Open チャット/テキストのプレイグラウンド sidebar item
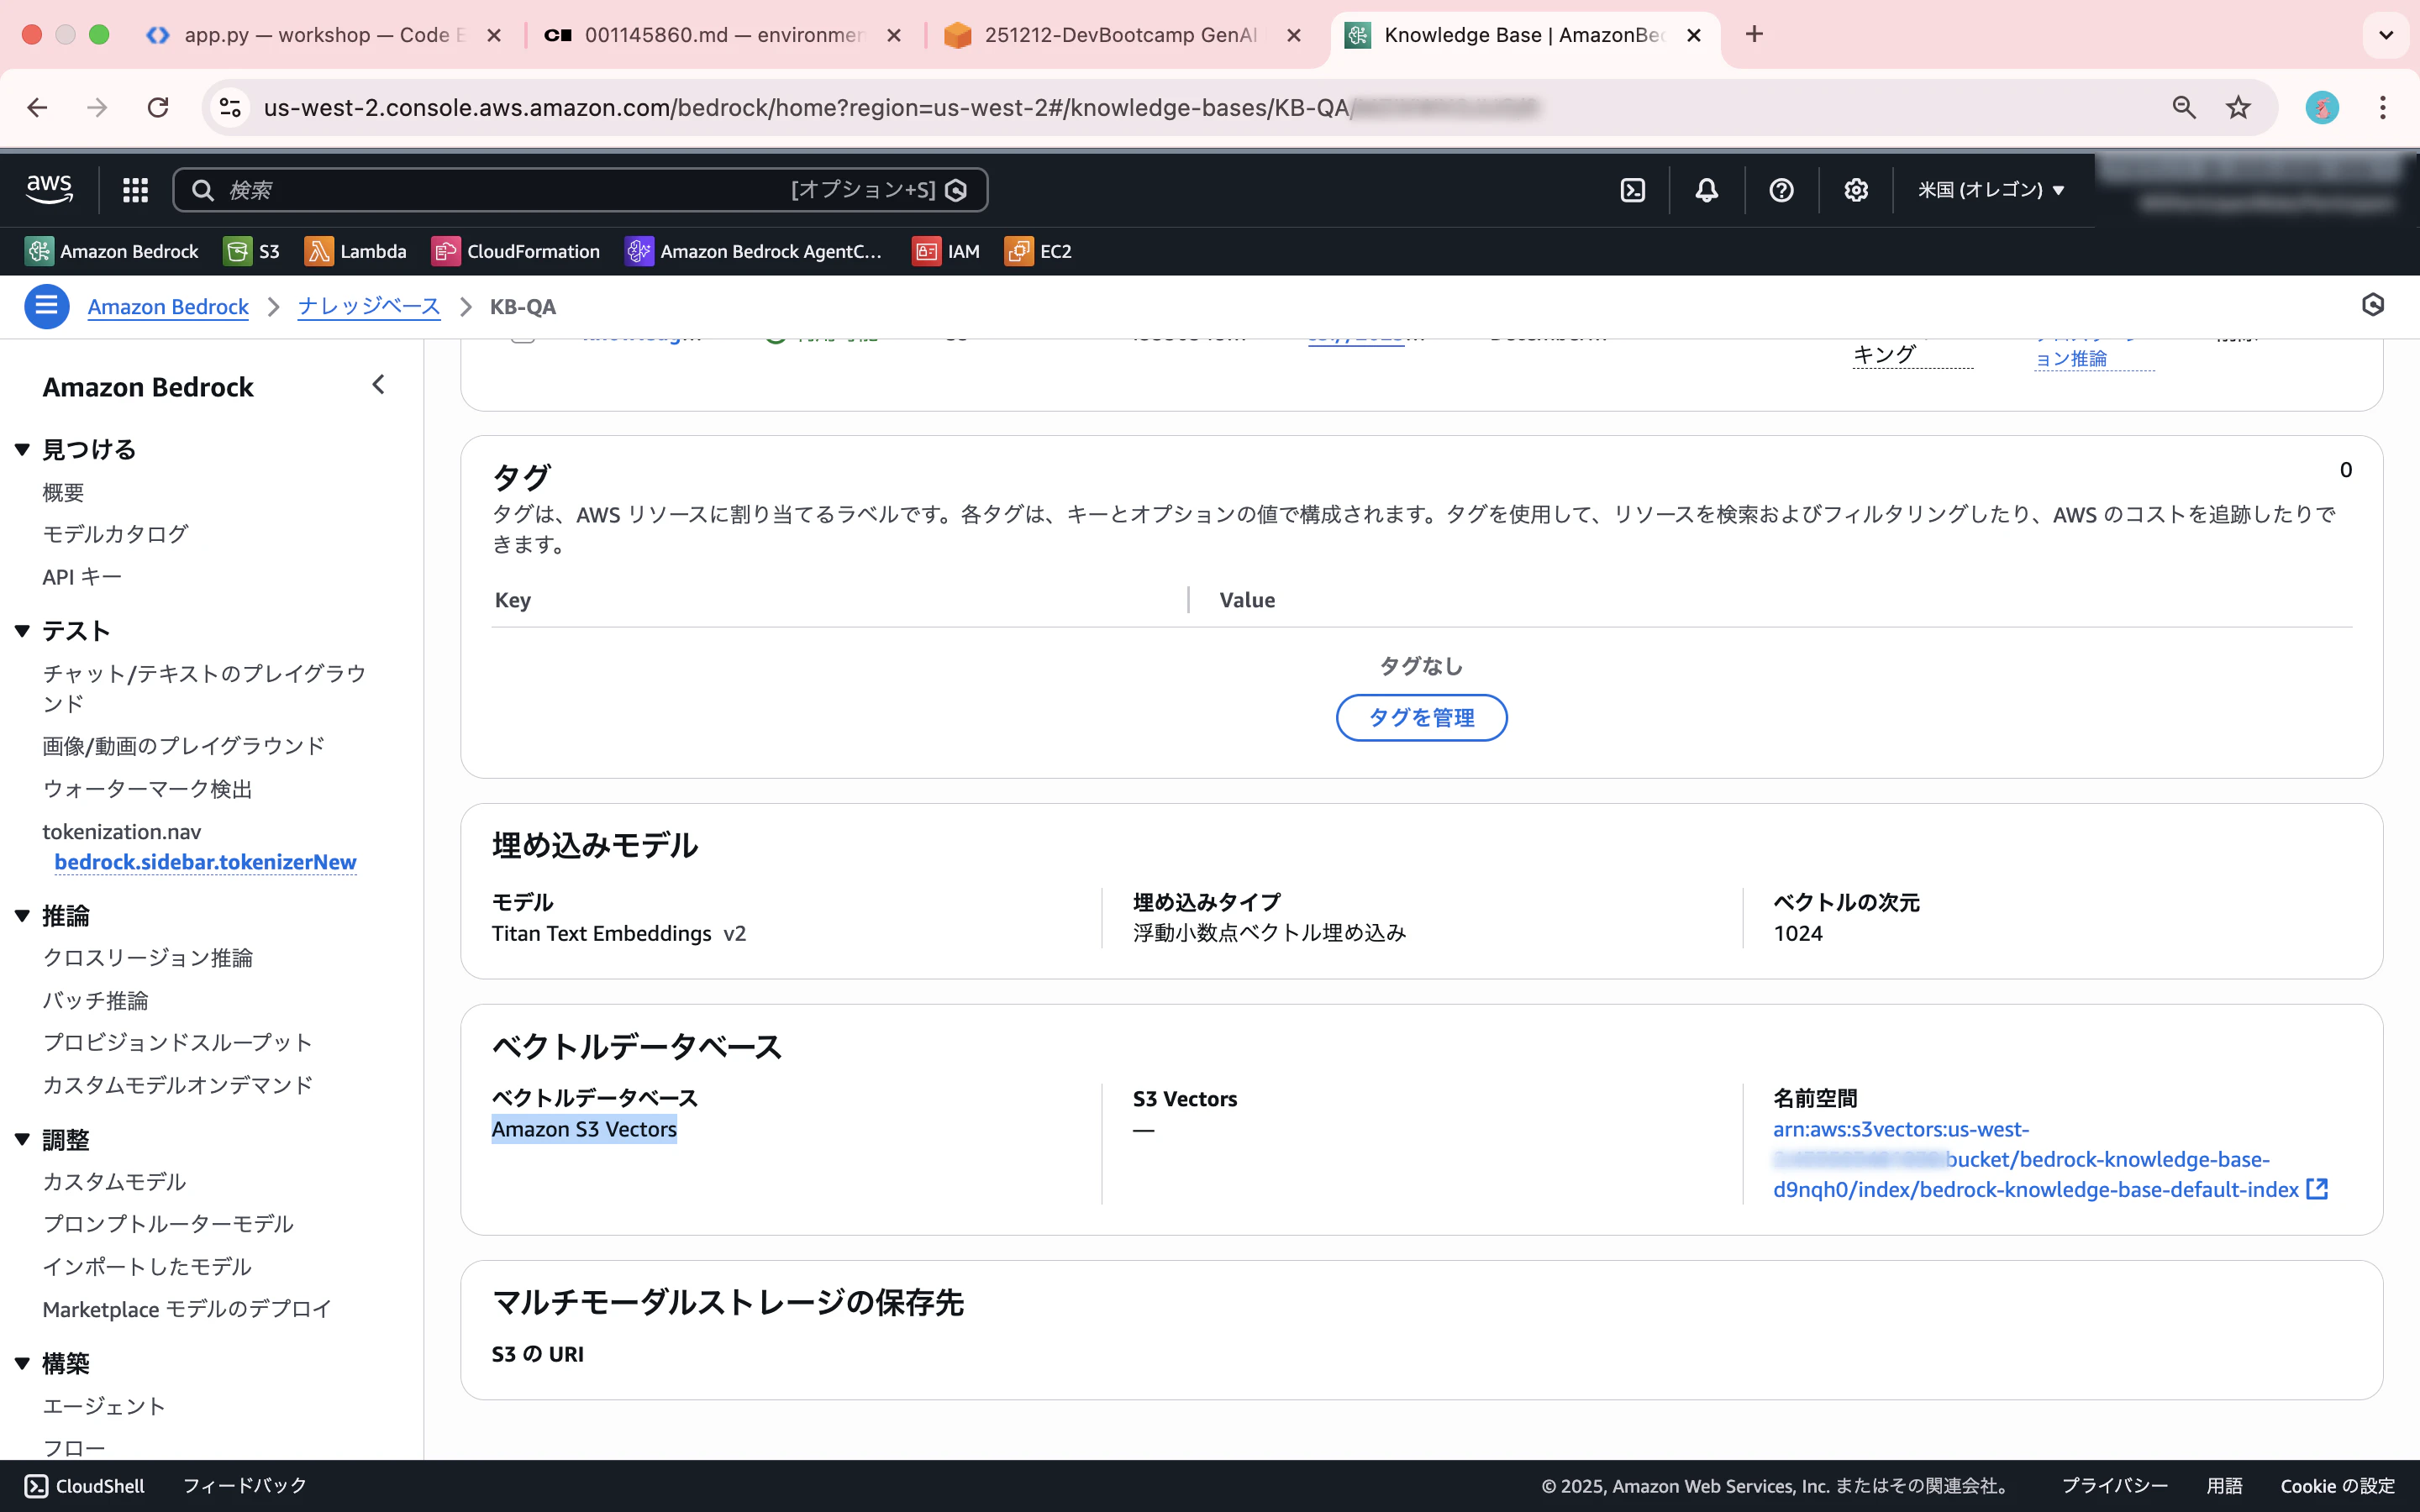Image resolution: width=2420 pixels, height=1512 pixels. tap(204, 688)
